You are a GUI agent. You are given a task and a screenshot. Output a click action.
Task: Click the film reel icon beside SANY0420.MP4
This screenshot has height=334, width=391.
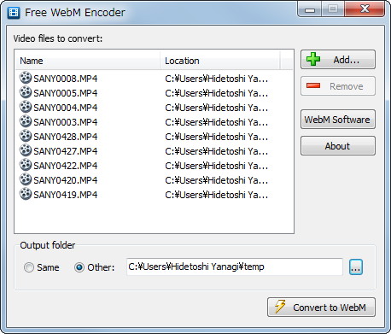(26, 179)
